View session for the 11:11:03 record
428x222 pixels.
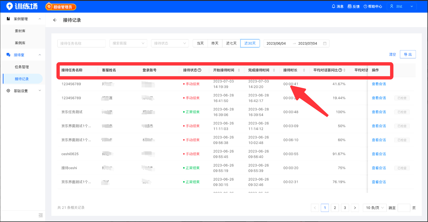click(x=379, y=126)
